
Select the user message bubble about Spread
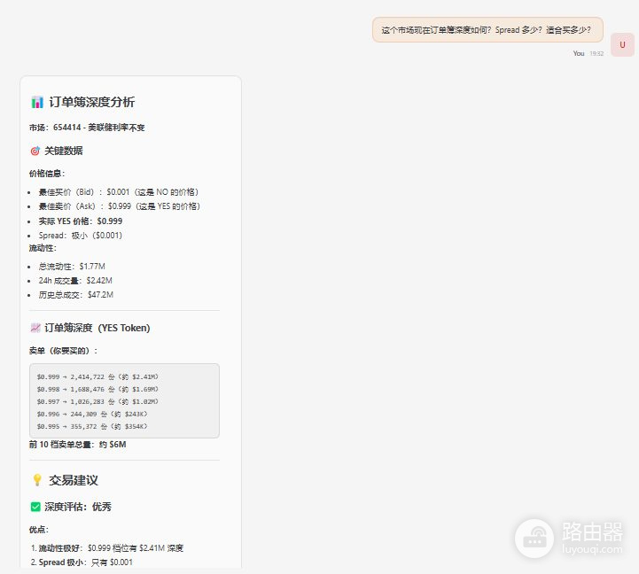click(x=487, y=30)
